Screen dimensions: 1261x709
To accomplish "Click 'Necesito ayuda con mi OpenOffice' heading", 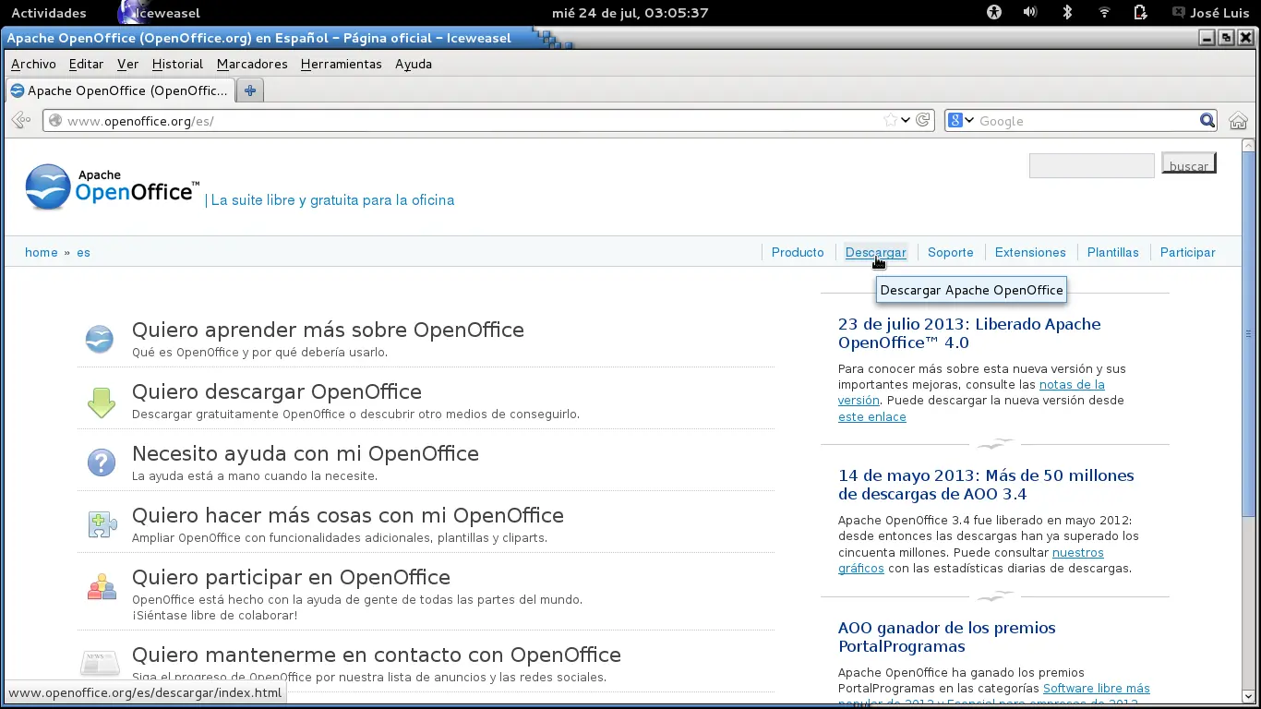I will pyautogui.click(x=306, y=453).
